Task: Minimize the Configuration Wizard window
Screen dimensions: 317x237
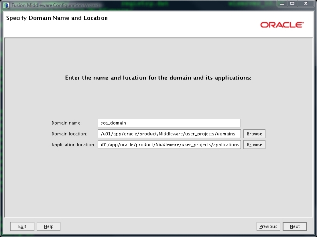Action: click(x=282, y=4)
